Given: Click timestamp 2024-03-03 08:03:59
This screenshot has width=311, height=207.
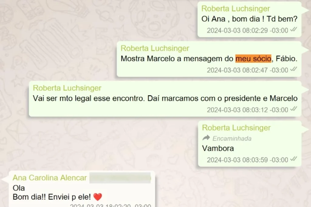Looking at the screenshot, I should click(248, 160).
